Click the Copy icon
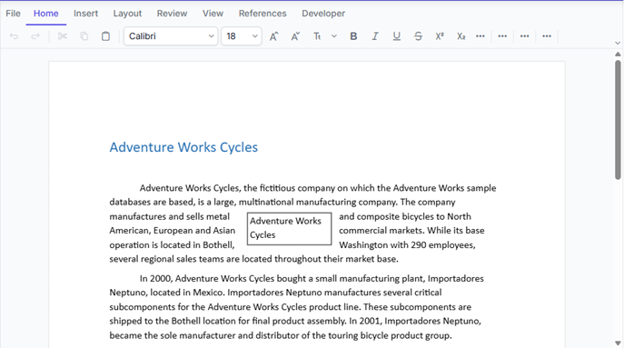Image resolution: width=624 pixels, height=348 pixels. [x=84, y=36]
